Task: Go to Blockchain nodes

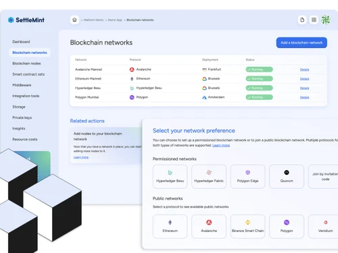Action: click(26, 63)
